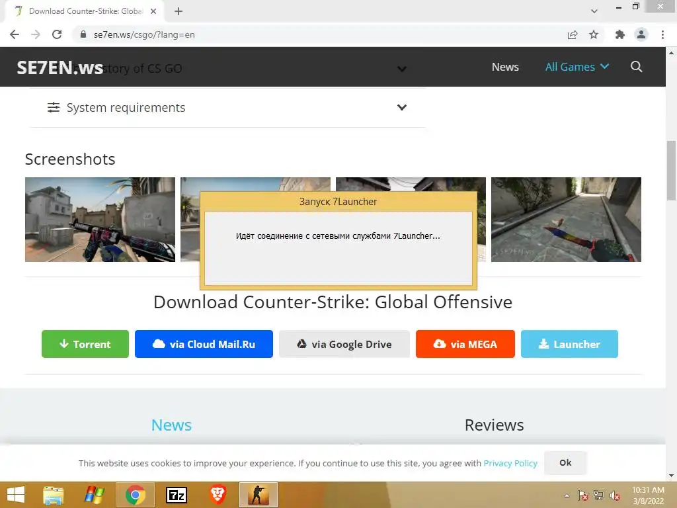This screenshot has width=677, height=508.
Task: Open the fourth screenshot with the knife
Action: click(566, 220)
